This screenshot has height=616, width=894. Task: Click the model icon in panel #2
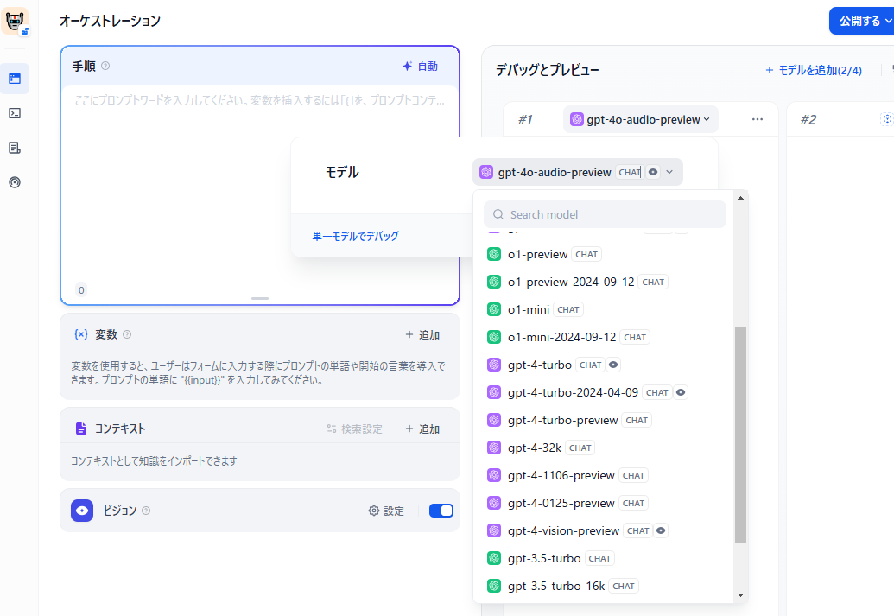(x=886, y=119)
